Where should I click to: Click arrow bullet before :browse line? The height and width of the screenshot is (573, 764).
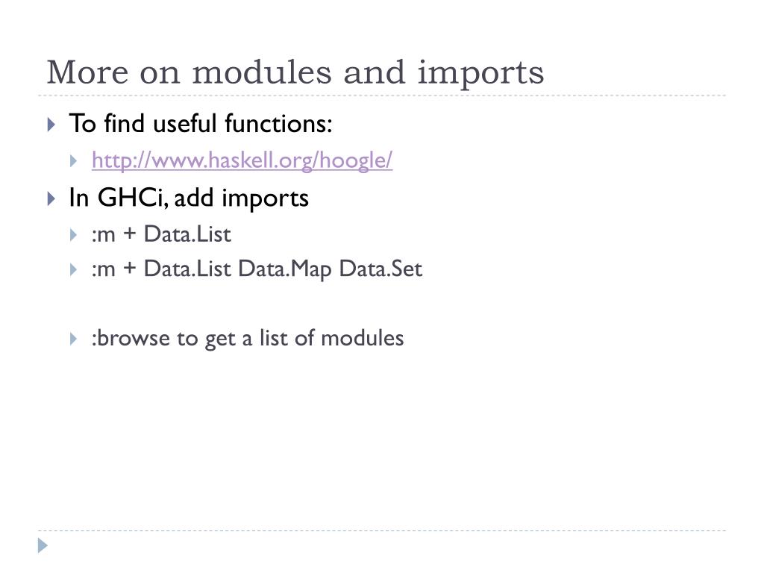[x=74, y=339]
